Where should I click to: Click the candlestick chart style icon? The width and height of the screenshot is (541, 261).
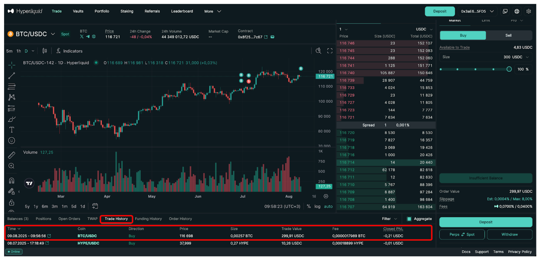click(x=45, y=51)
